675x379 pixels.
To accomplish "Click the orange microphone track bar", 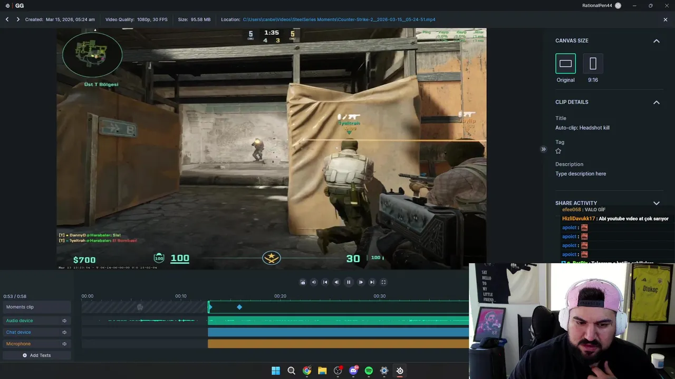I will [x=338, y=344].
